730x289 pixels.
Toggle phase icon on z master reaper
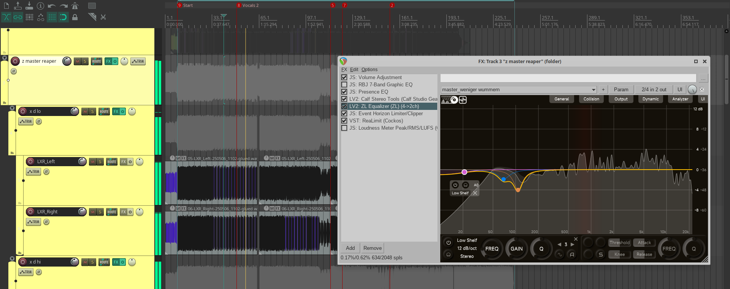[14, 71]
